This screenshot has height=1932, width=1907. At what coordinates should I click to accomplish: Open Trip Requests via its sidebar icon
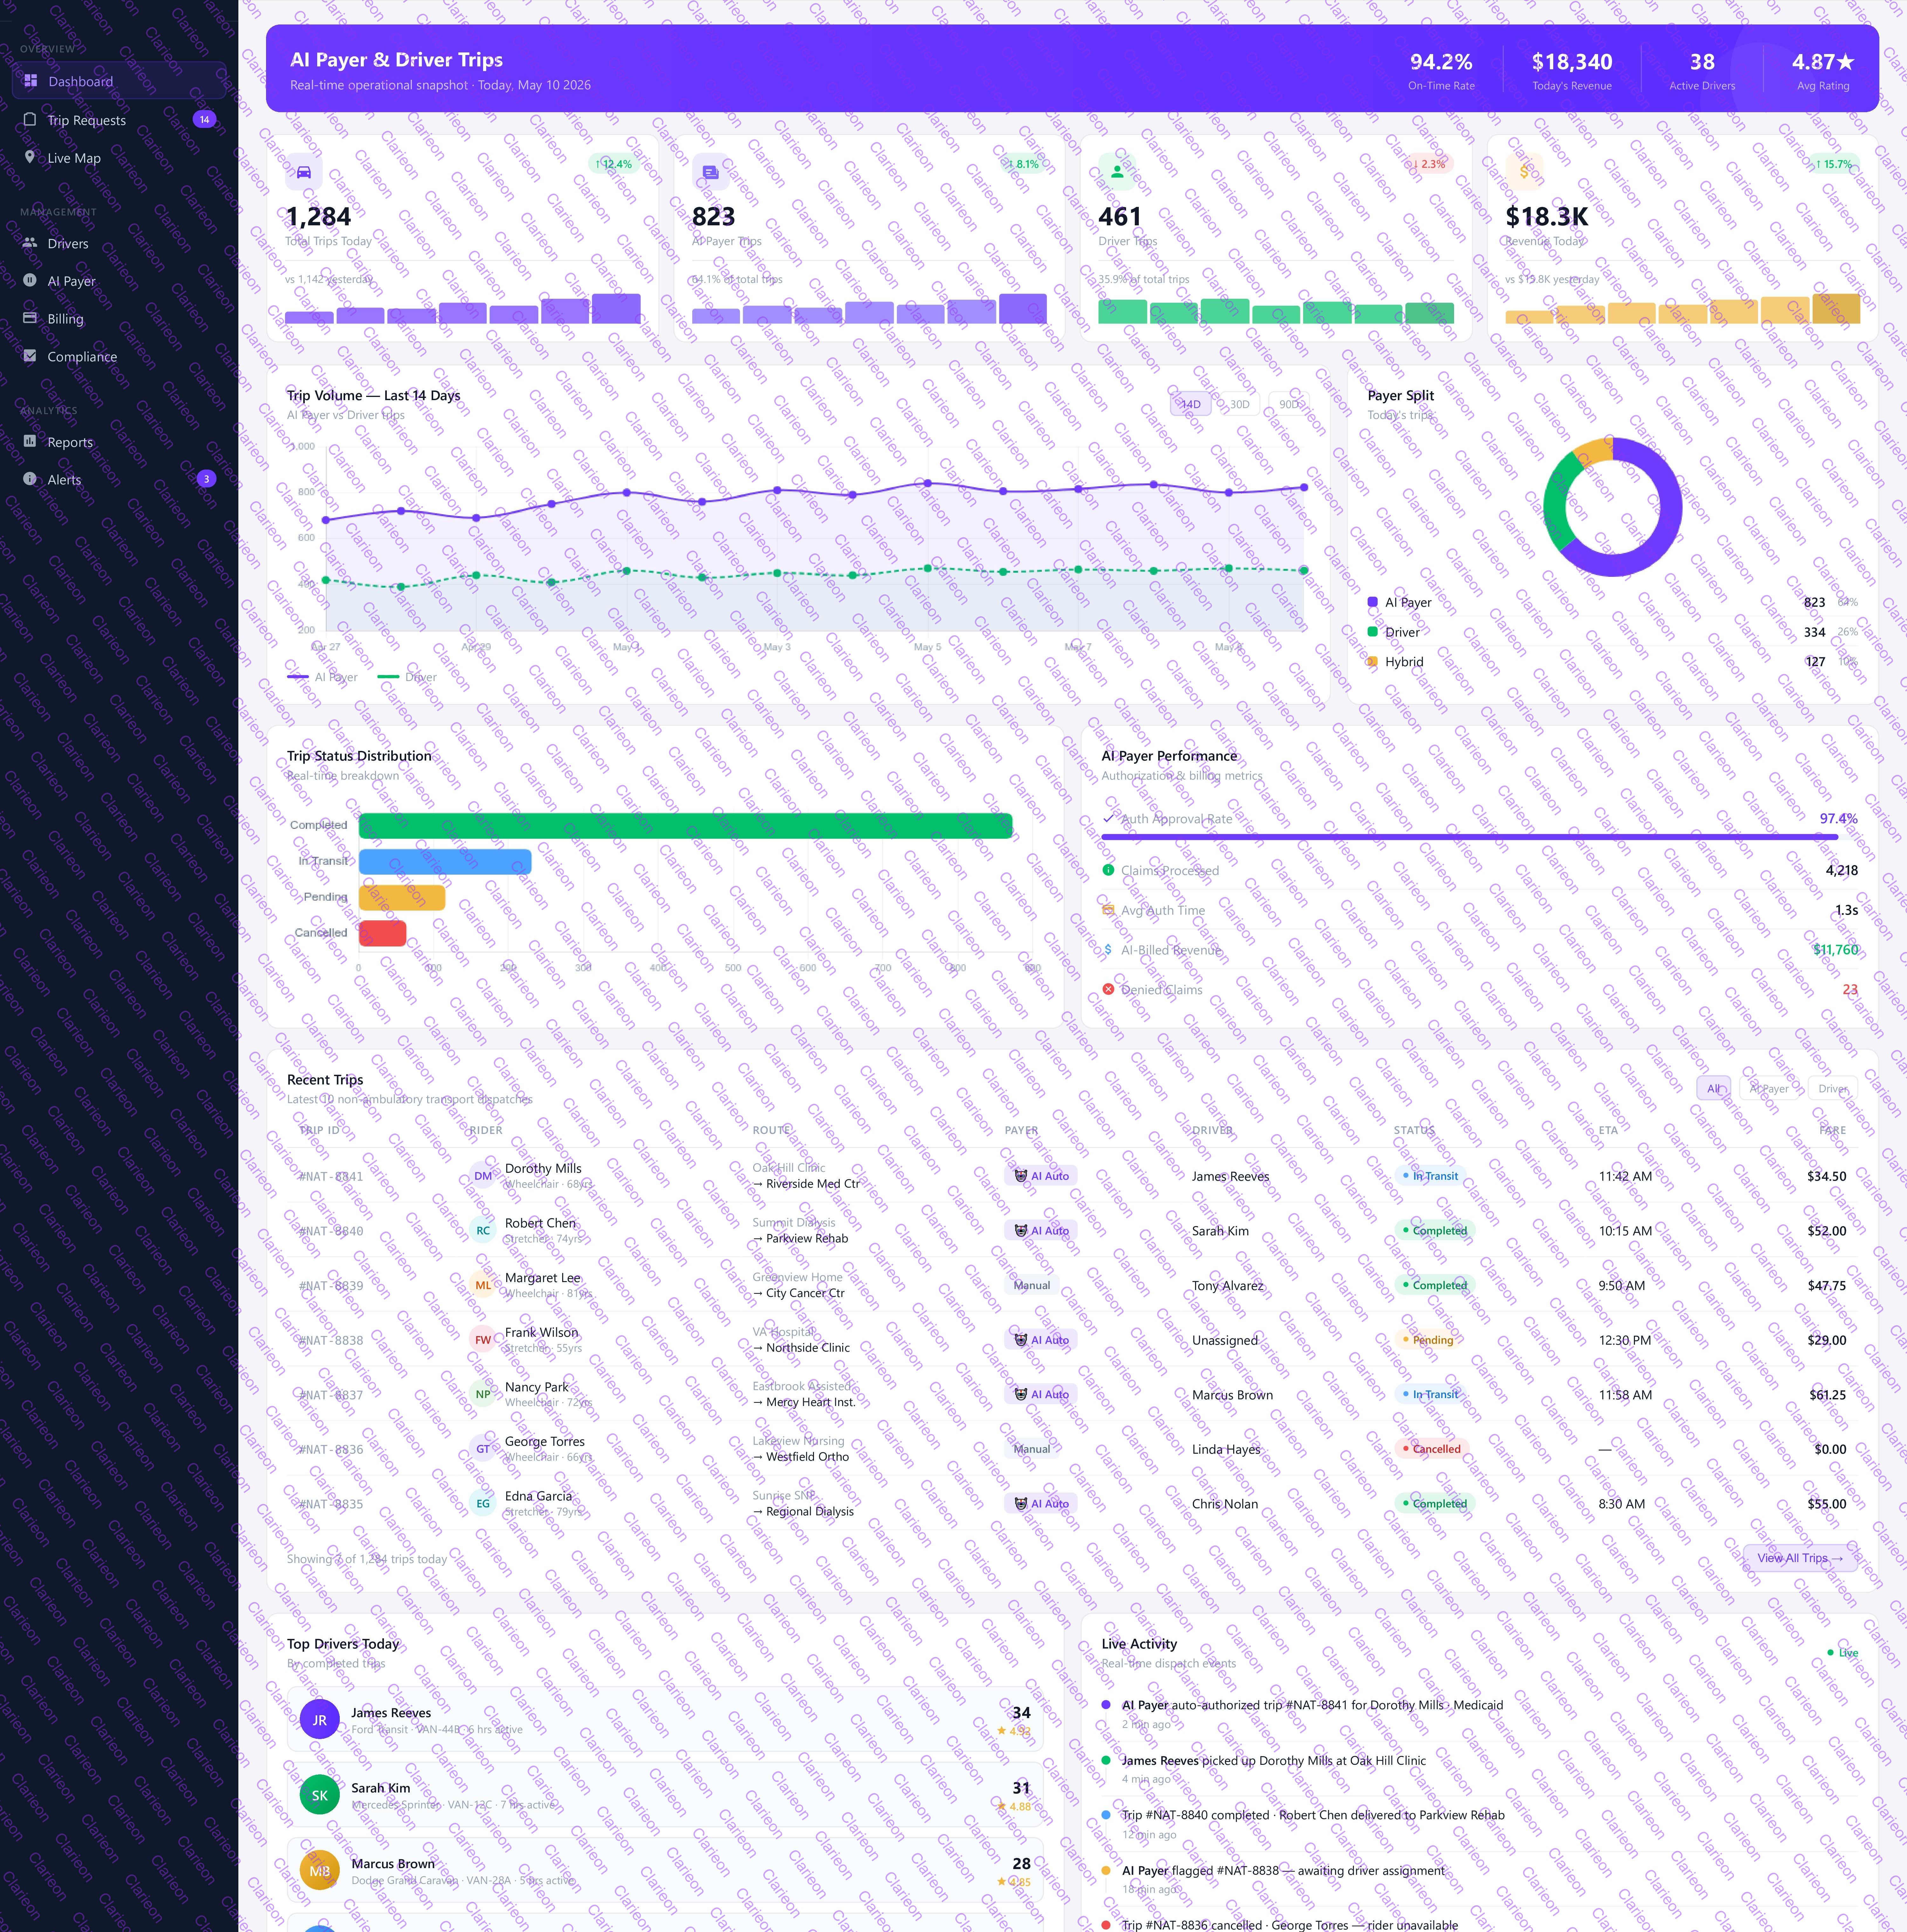pos(30,119)
